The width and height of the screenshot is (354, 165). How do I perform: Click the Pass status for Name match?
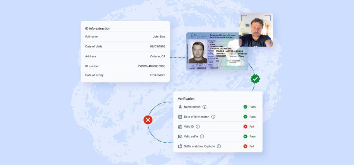[252, 107]
